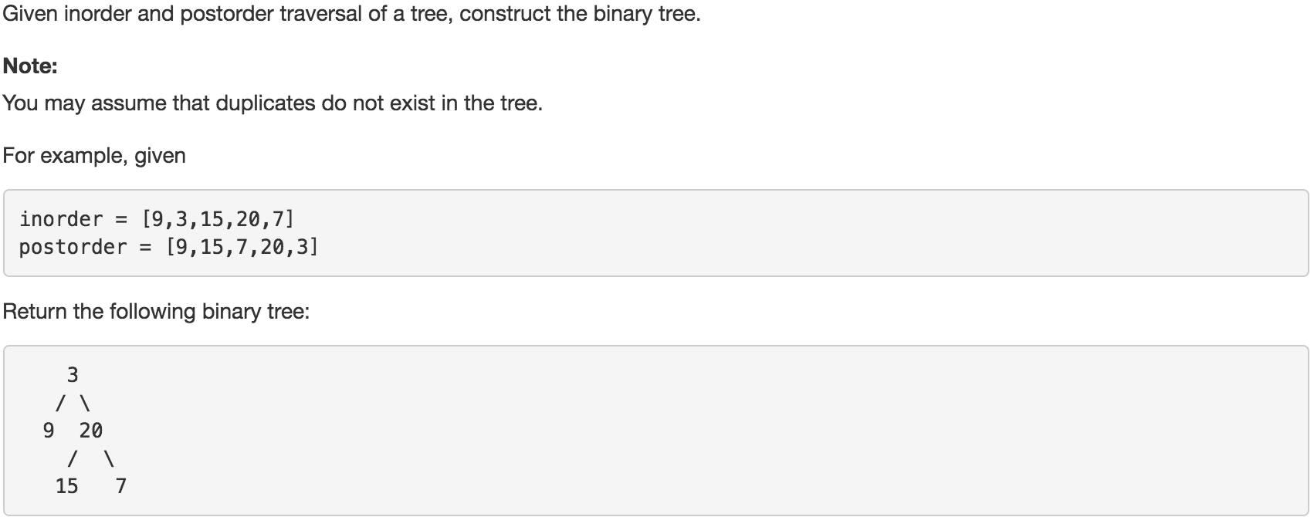Image resolution: width=1314 pixels, height=517 pixels.
Task: Click node 20 in tree diagram
Action: (x=91, y=431)
